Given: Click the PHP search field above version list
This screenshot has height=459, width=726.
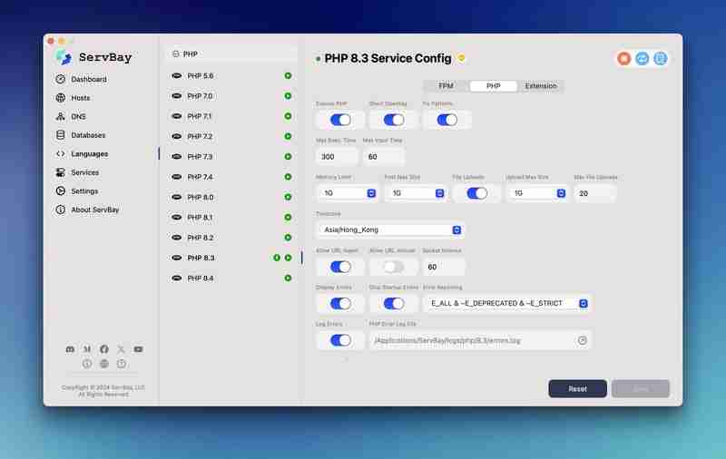Looking at the screenshot, I should (231, 54).
